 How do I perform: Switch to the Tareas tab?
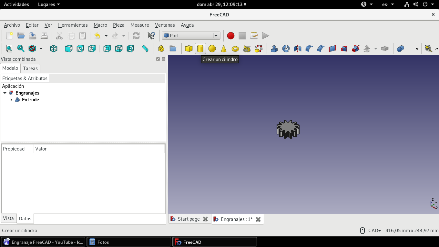[x=30, y=68]
